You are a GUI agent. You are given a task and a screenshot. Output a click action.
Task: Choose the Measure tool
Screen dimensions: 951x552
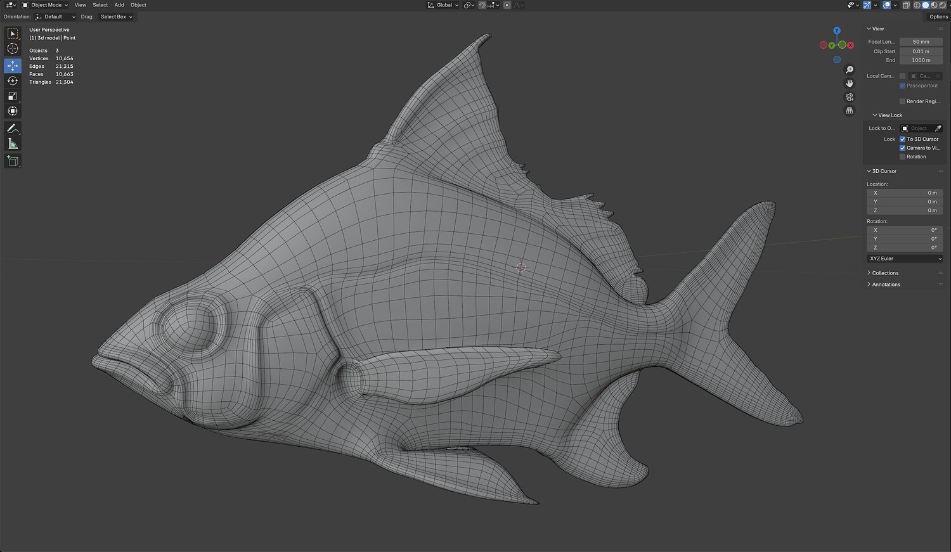pos(13,144)
